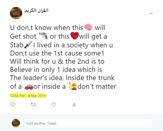Click the Arabic account display name

click(x=36, y=10)
